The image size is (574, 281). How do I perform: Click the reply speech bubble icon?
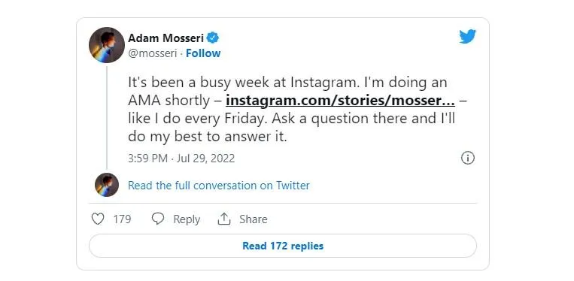pyautogui.click(x=158, y=219)
